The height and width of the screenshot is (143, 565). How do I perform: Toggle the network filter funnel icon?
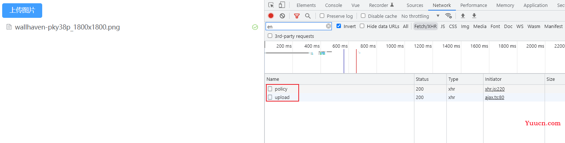(297, 16)
